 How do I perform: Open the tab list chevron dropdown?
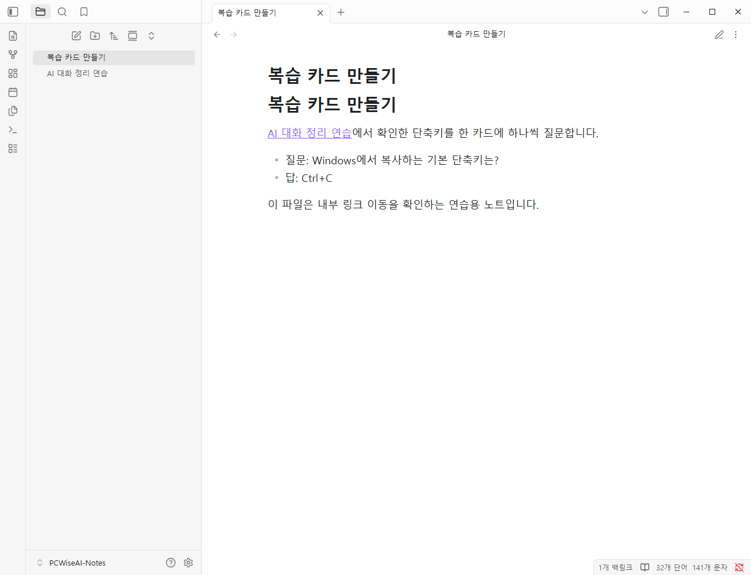pos(645,12)
